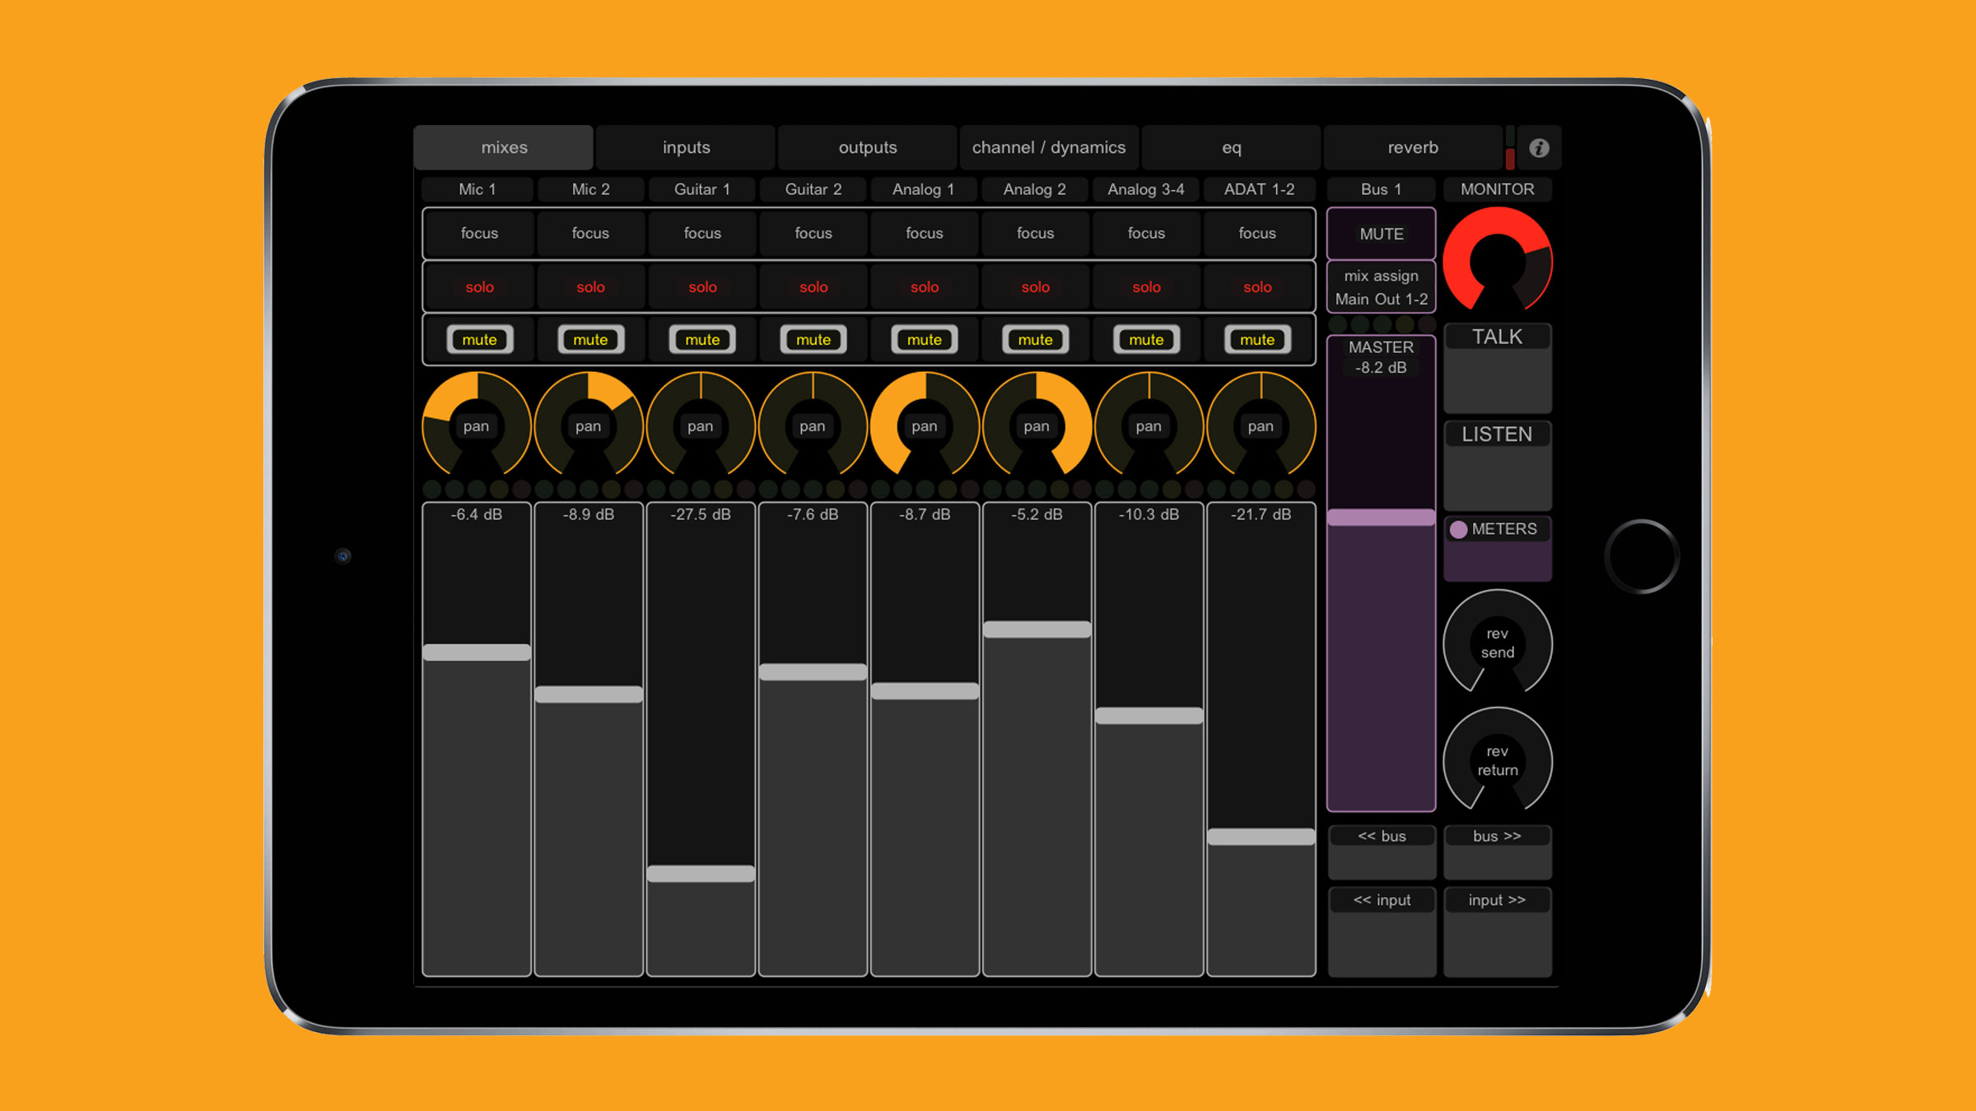Viewport: 1976px width, 1111px height.
Task: Switch to the inputs tab
Action: point(686,147)
